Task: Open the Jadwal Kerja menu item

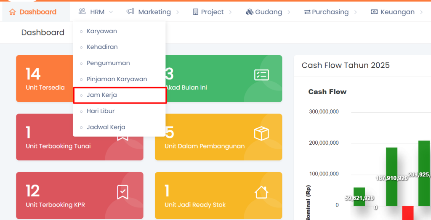Action: point(106,127)
